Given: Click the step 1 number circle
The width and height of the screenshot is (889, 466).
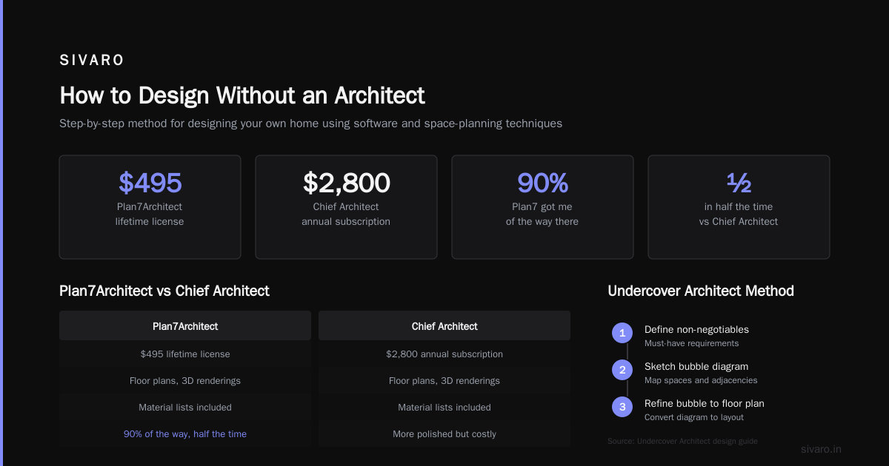Looking at the screenshot, I should pyautogui.click(x=622, y=333).
